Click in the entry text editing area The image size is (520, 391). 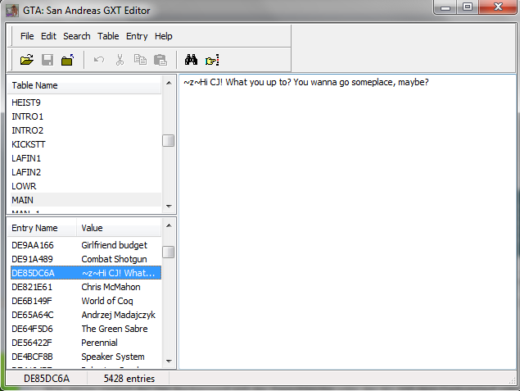[347, 221]
